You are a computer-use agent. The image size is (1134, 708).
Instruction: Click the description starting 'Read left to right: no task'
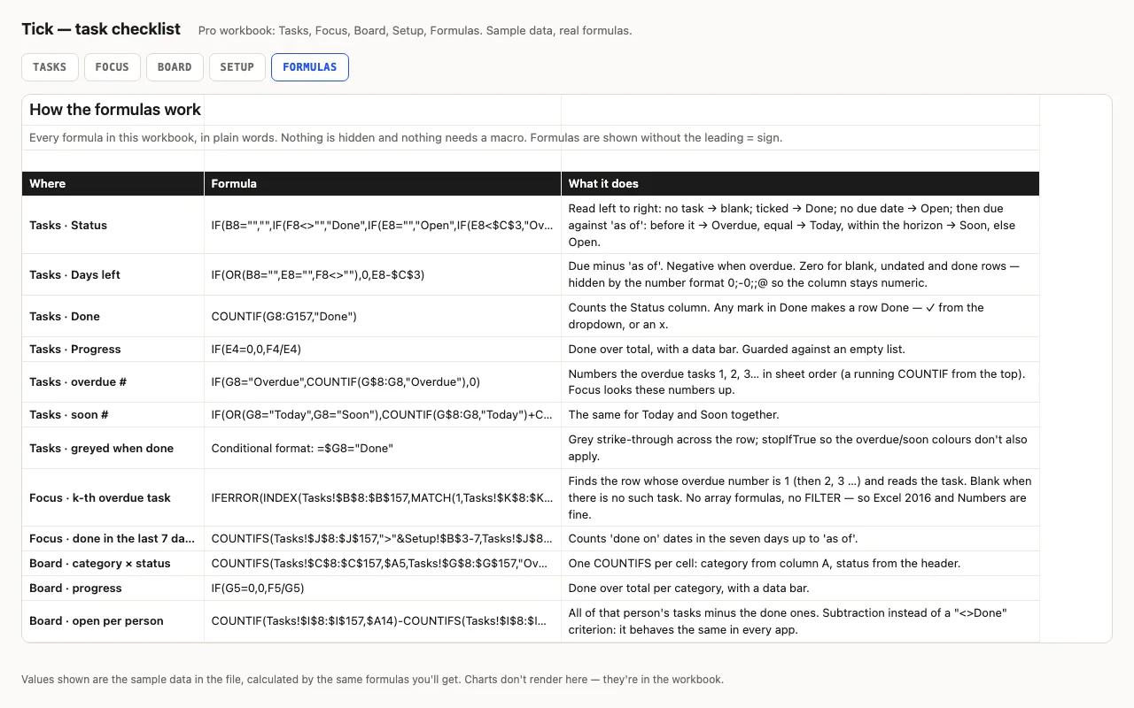(x=800, y=225)
